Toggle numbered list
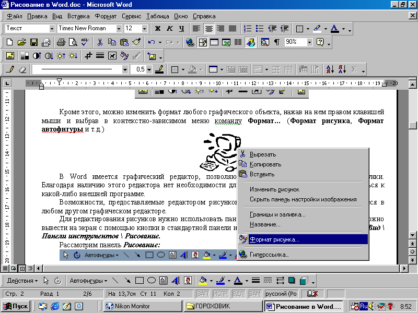The height and width of the screenshot is (313, 418). point(248,28)
